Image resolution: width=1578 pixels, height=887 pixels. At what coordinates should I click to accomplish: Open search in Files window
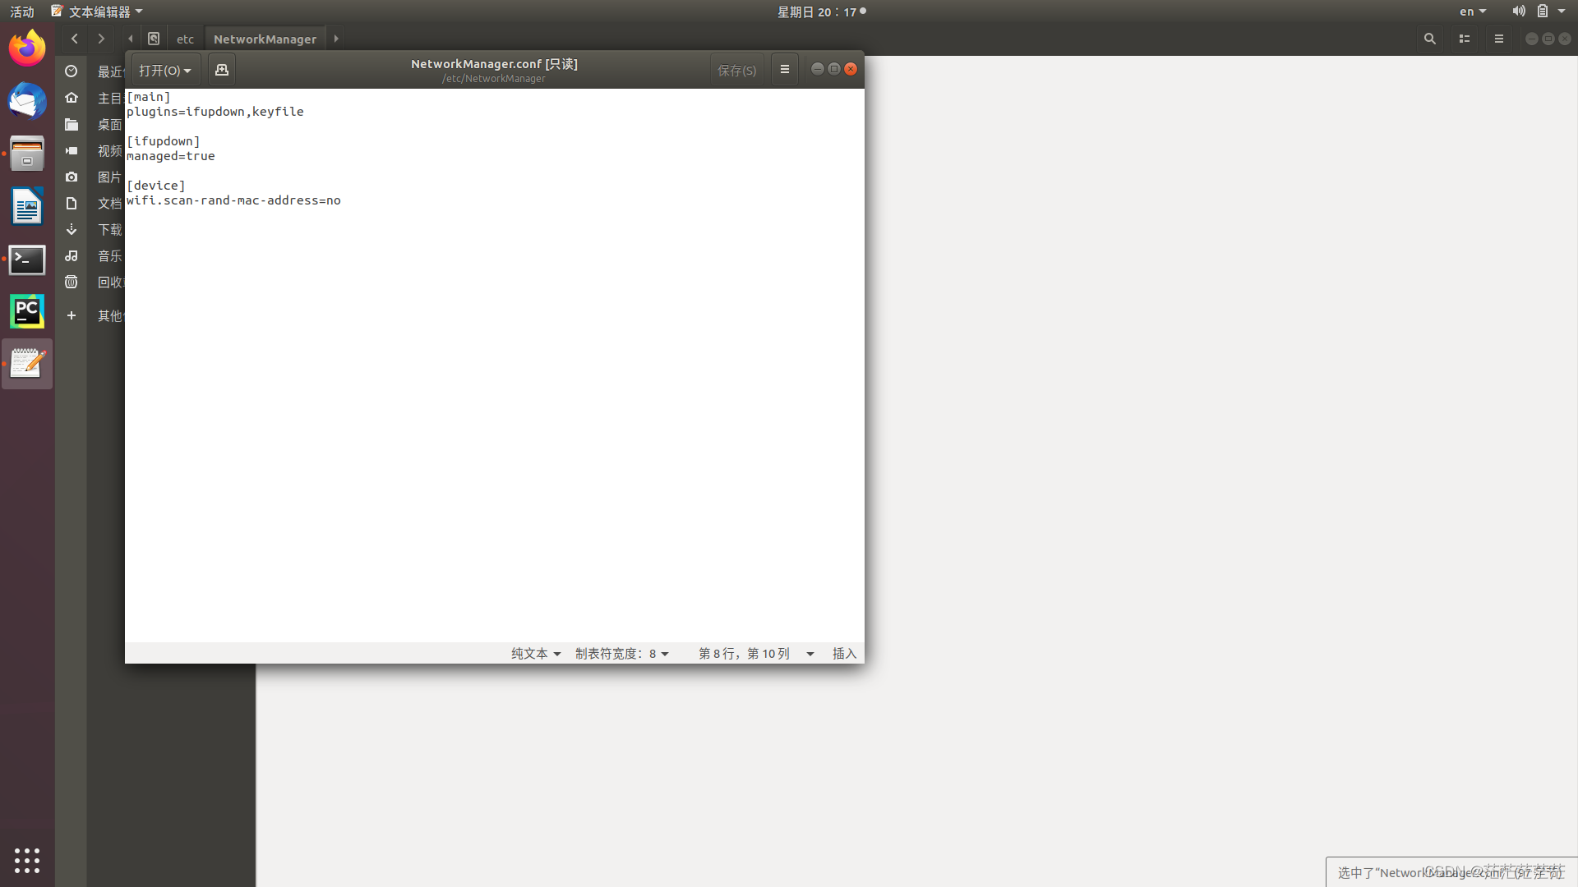(x=1430, y=39)
